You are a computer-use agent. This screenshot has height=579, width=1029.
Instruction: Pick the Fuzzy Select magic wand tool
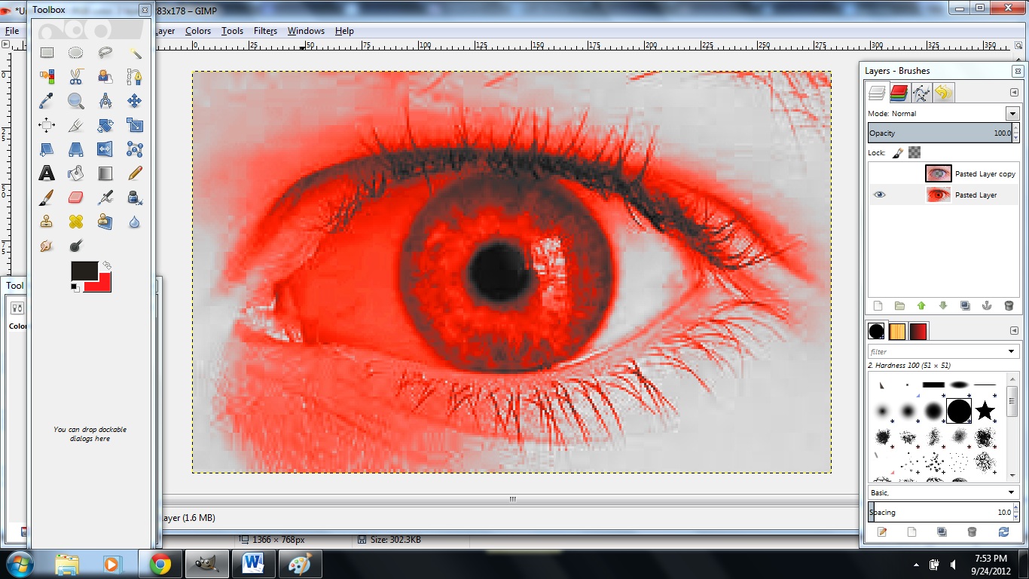[x=135, y=53]
